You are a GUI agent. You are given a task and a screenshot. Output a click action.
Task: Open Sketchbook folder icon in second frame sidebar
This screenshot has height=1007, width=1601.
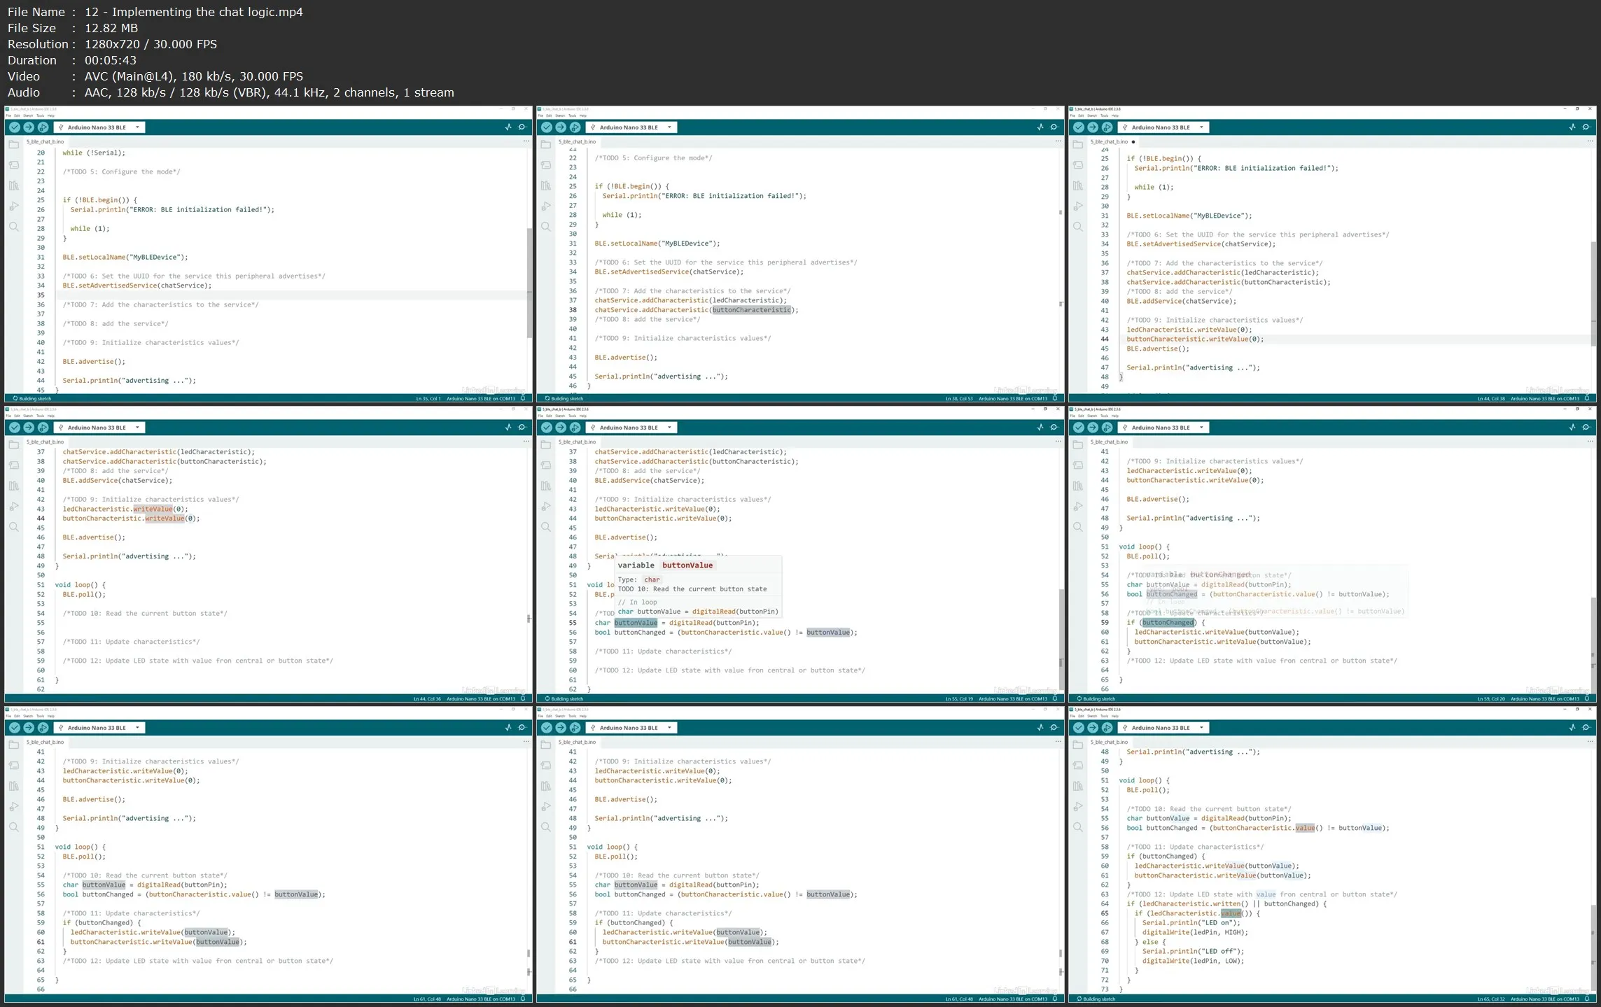click(546, 144)
